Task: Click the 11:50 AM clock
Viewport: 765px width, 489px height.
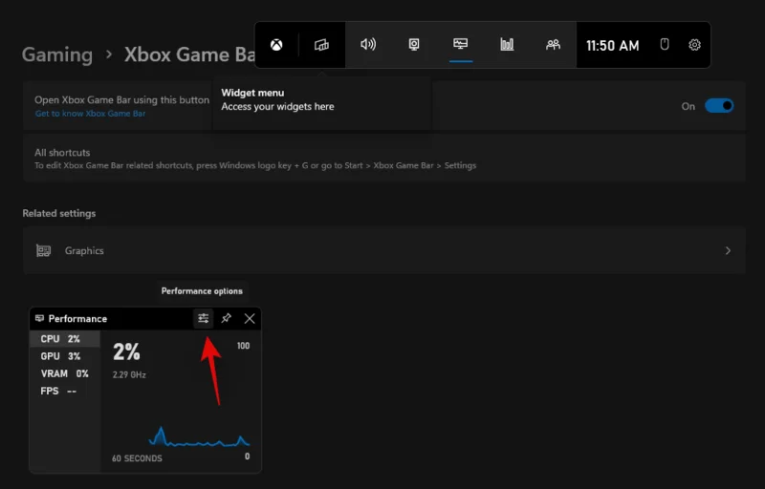Action: [613, 46]
